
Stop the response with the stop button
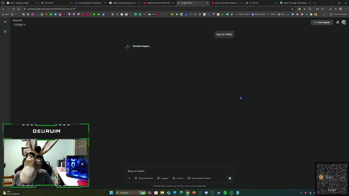click(230, 178)
